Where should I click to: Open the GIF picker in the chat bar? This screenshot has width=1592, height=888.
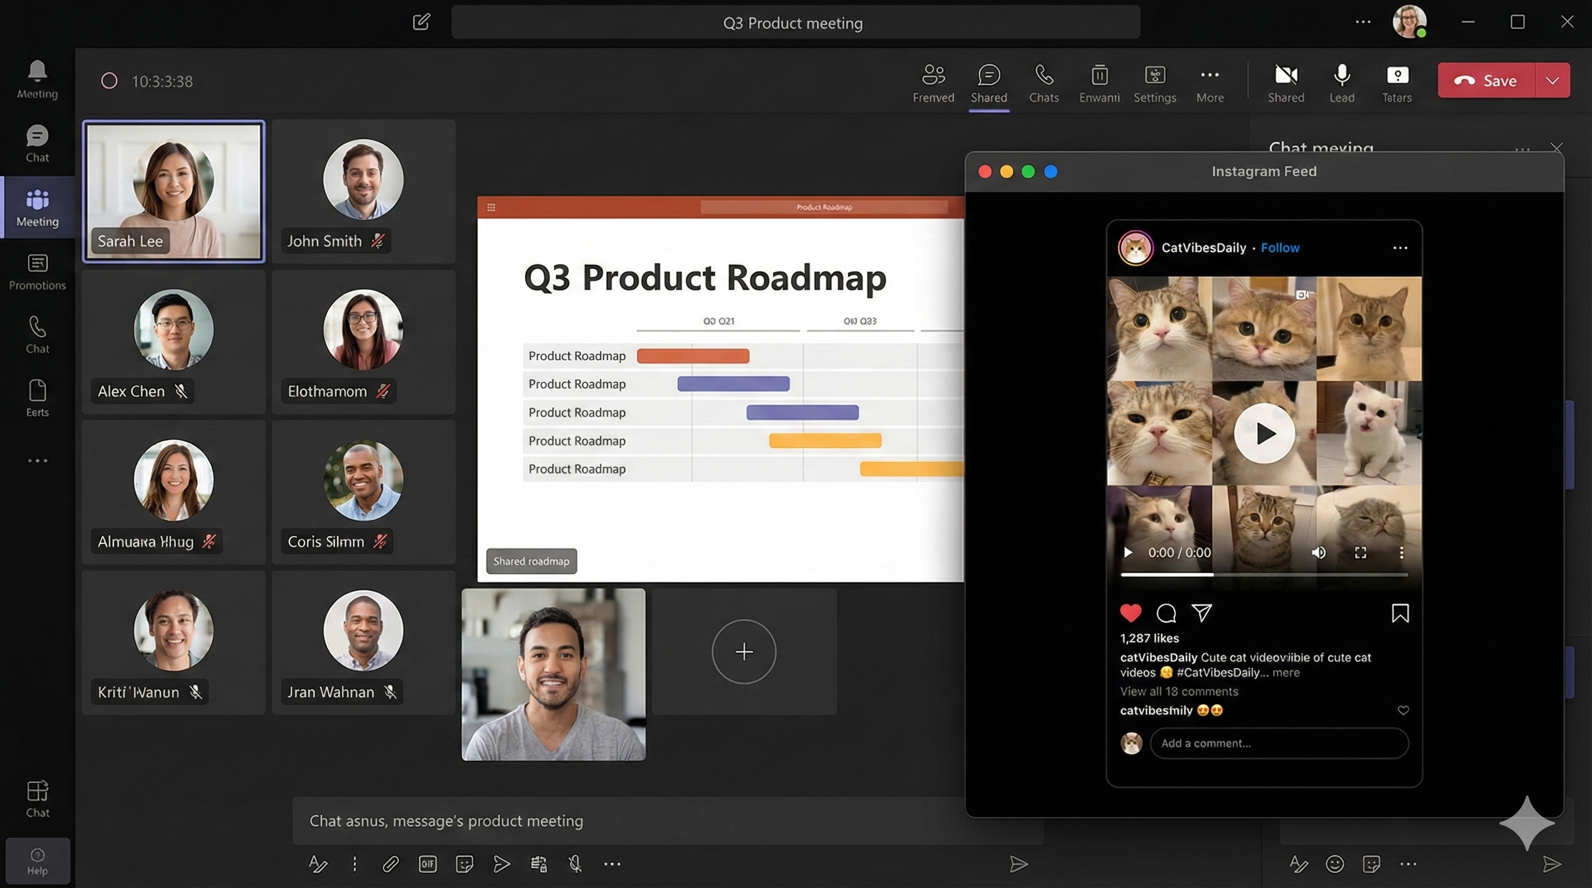click(426, 864)
